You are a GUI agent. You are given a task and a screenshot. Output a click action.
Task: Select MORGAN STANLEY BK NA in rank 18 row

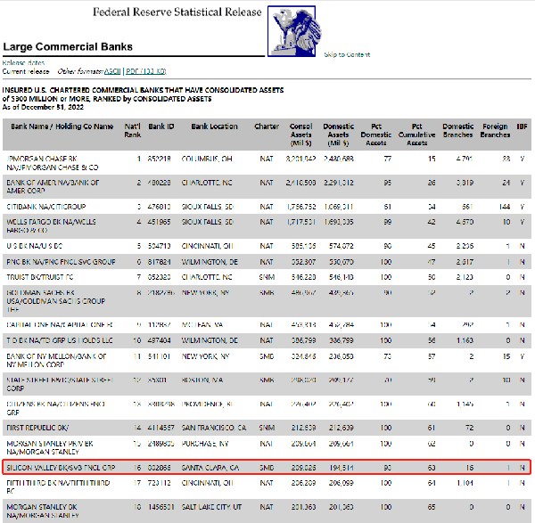tap(42, 511)
